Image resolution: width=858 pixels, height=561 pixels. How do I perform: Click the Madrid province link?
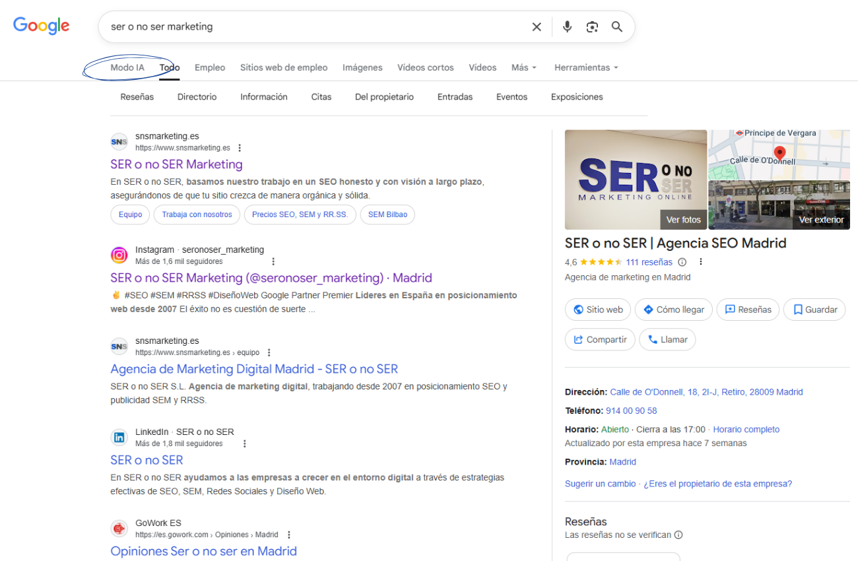pos(622,462)
